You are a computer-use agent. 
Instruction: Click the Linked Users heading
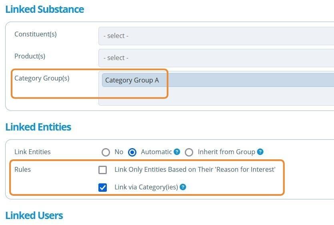(34, 215)
